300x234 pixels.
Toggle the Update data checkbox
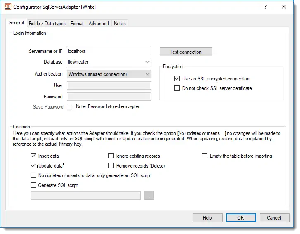[33, 166]
